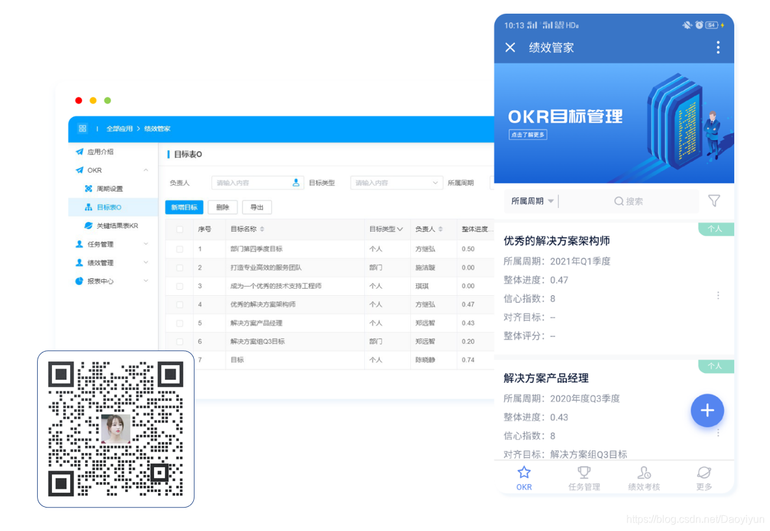Check the row numbered 5 in the table

point(179,324)
